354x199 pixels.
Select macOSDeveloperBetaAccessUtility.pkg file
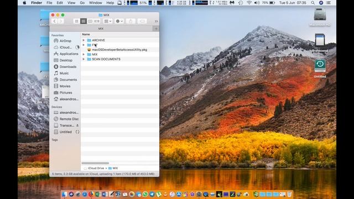click(x=120, y=50)
